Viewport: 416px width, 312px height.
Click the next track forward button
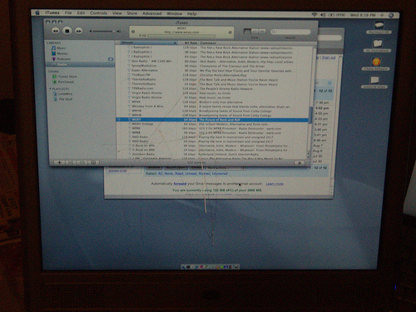point(79,31)
